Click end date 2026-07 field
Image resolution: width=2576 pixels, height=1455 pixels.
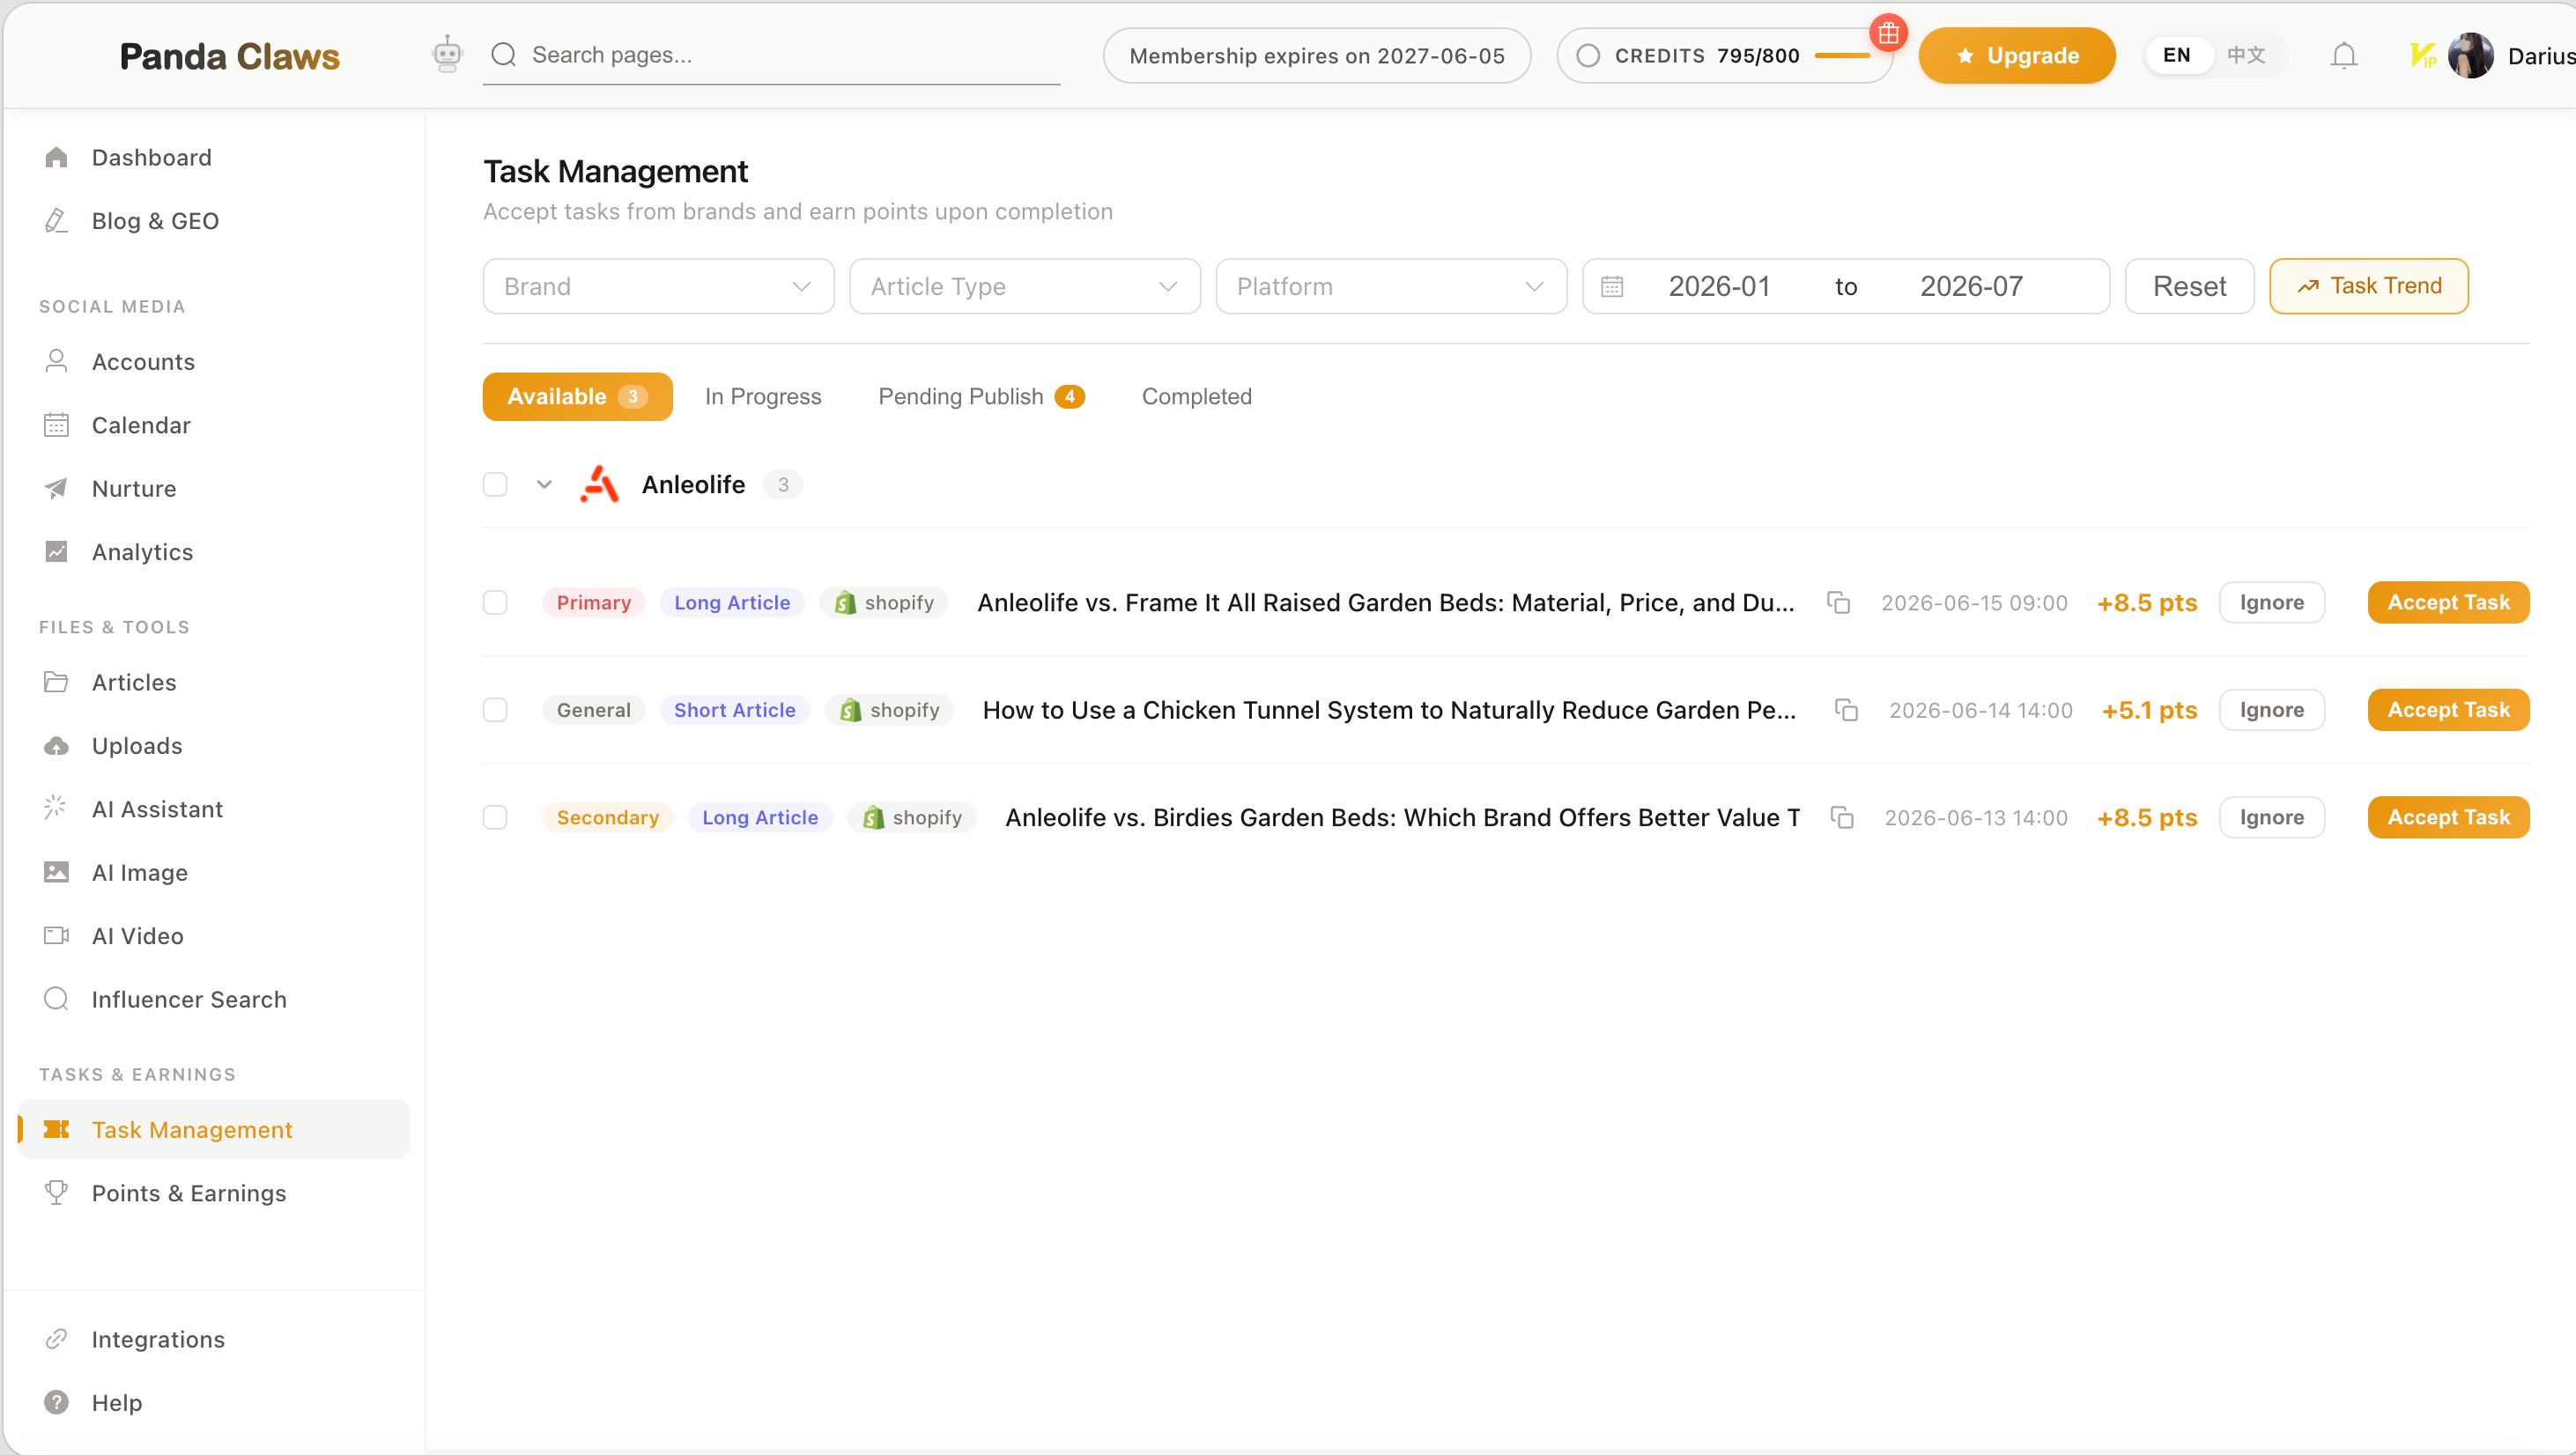(x=1971, y=287)
